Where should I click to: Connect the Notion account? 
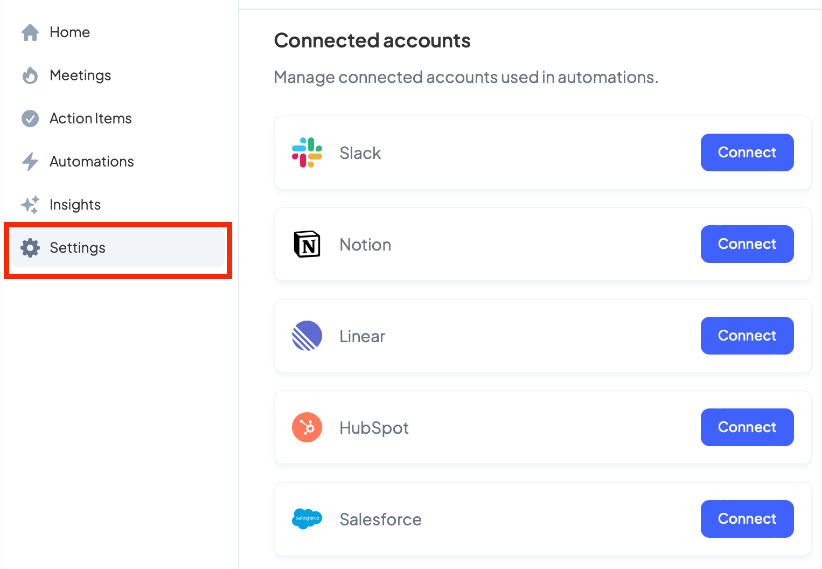click(x=747, y=244)
